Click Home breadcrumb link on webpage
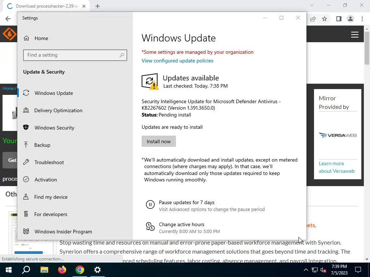 pos(8,88)
